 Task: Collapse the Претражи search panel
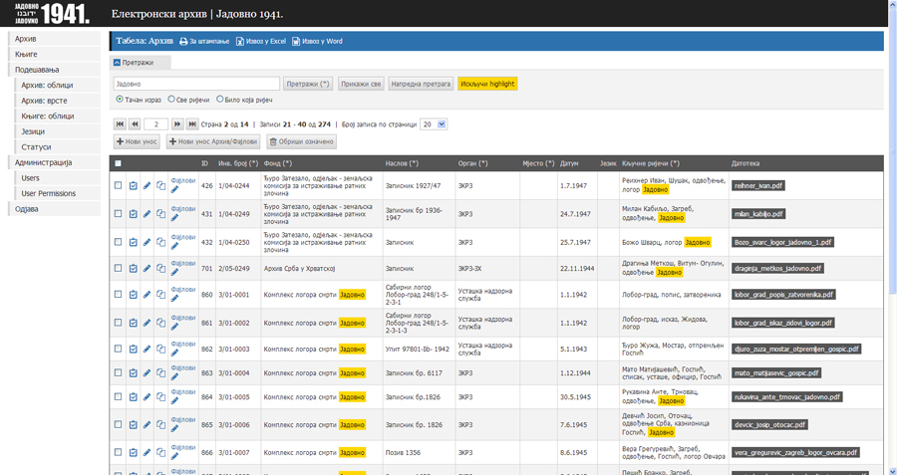pos(118,62)
